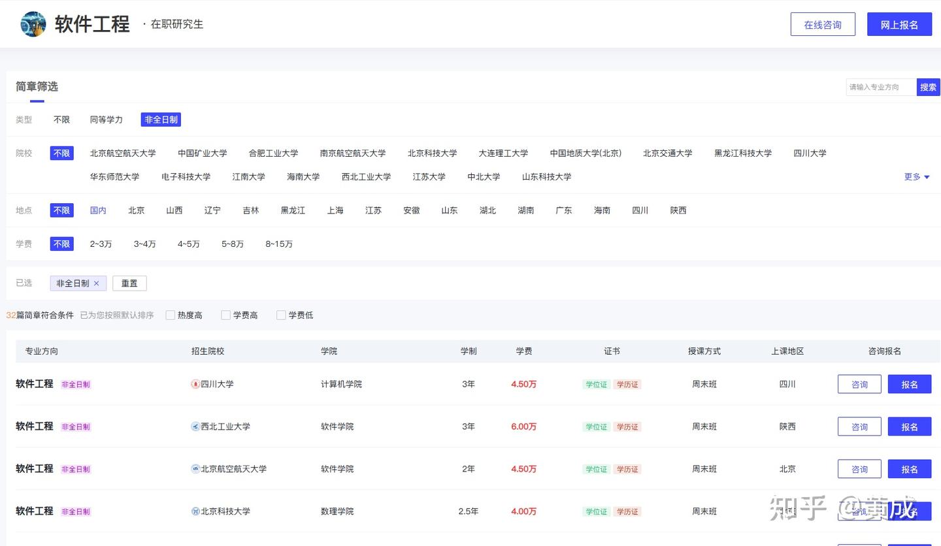Filter schools by 北京科技大学 in 院校 row

[433, 153]
